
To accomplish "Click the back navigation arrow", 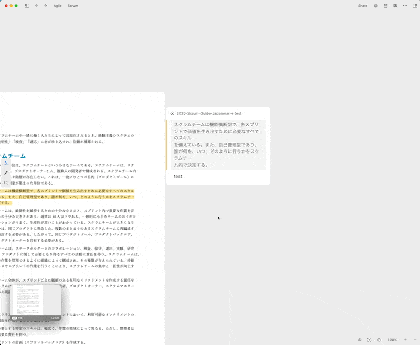I will pos(37,6).
